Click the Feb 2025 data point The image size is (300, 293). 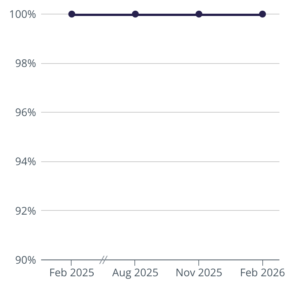72,14
